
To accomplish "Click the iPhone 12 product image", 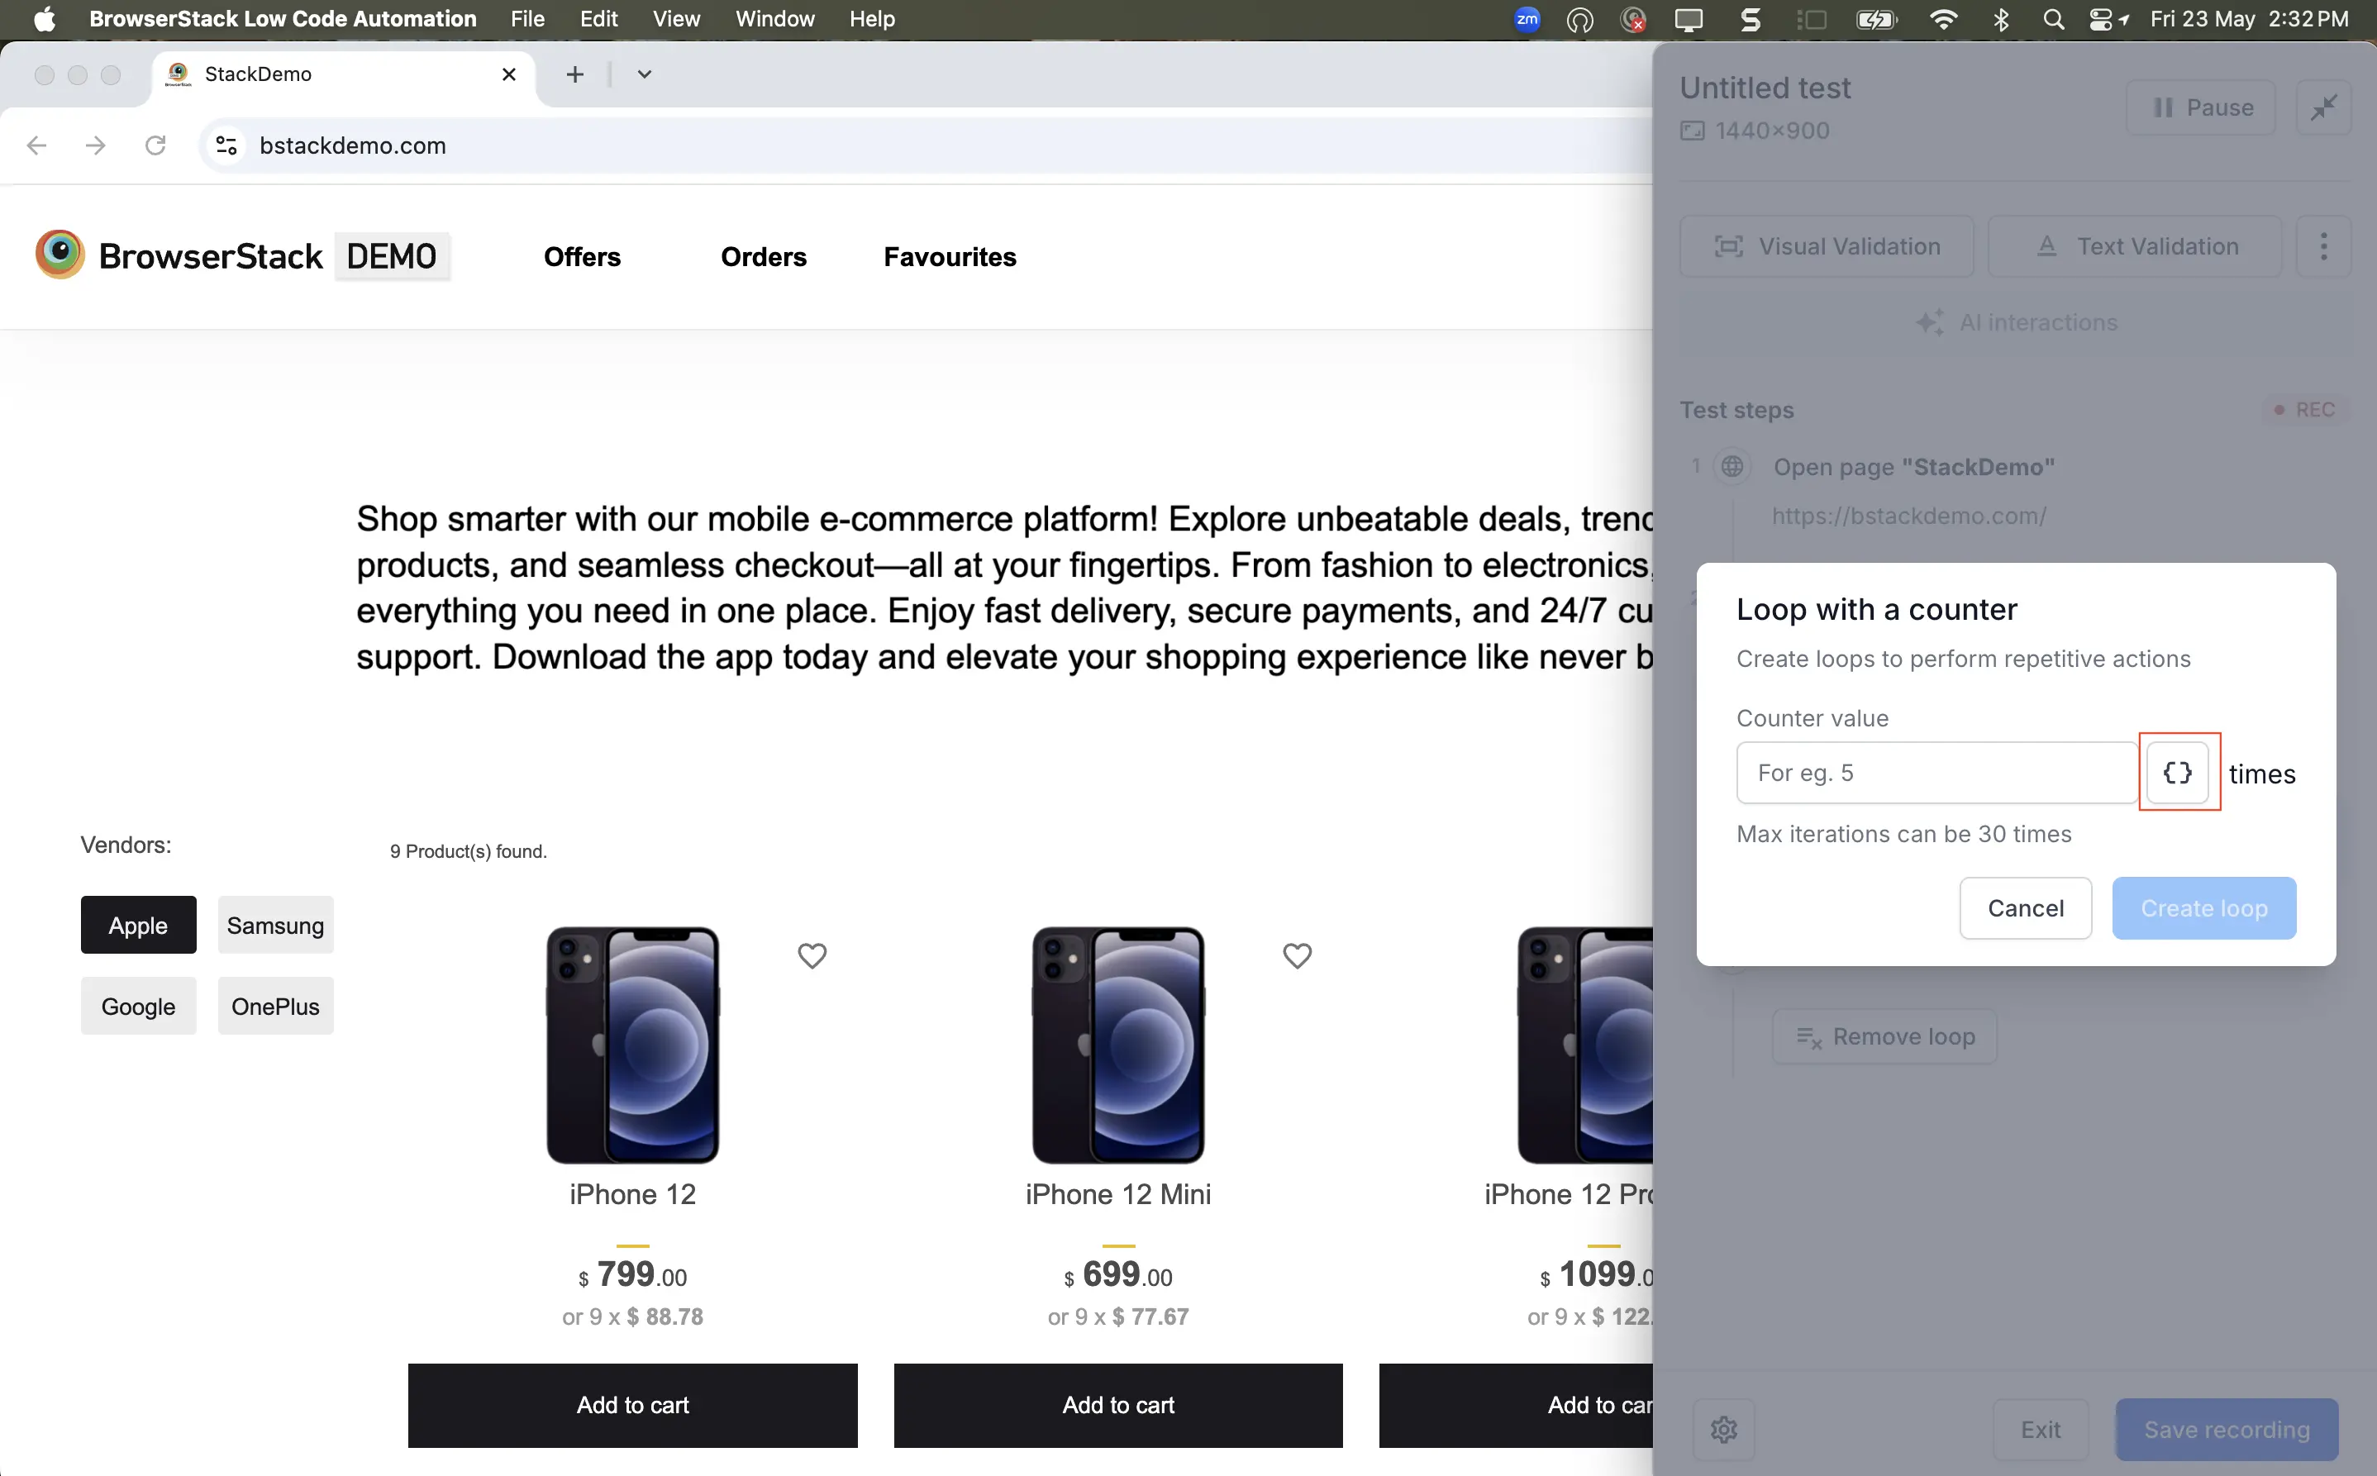I will [632, 1045].
